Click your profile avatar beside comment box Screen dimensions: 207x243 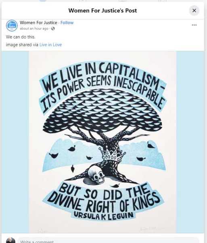pyautogui.click(x=10, y=241)
